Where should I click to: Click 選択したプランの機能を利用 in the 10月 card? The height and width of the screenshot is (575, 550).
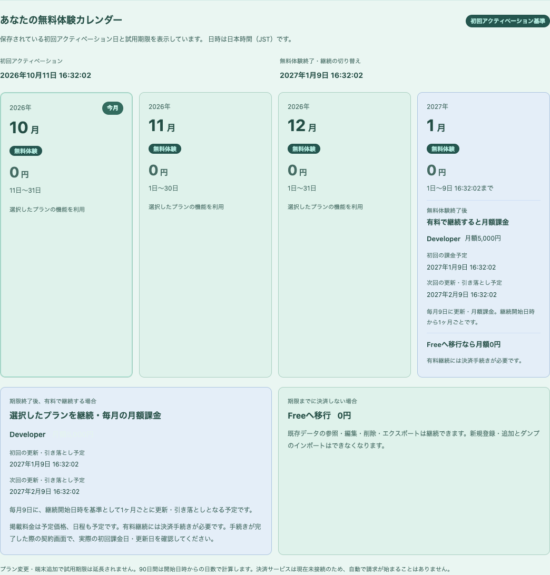(47, 210)
